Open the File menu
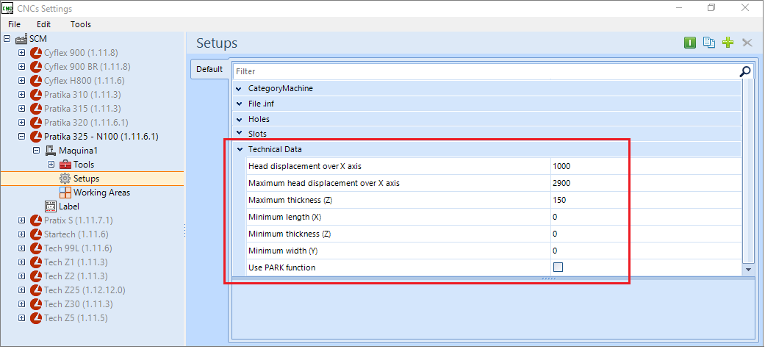 coord(14,24)
